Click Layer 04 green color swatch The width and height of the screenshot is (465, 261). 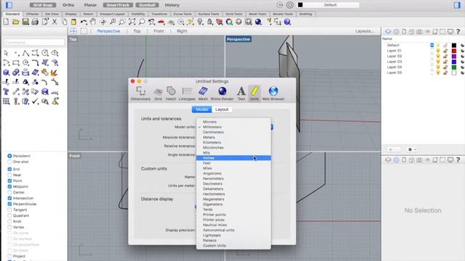pyautogui.click(x=453, y=67)
